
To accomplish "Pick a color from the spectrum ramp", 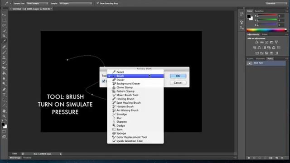I will pos(266,30).
